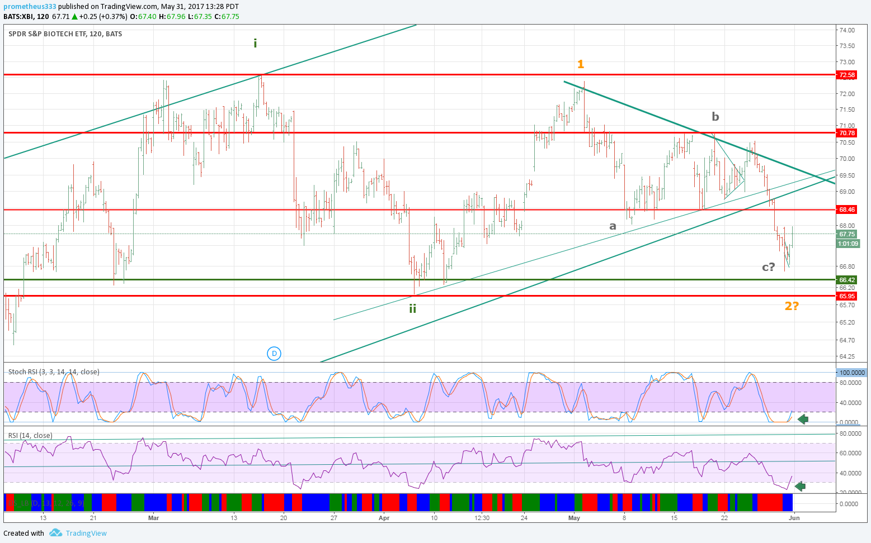This screenshot has width=871, height=543.
Task: Click the open price O:67.40
Action: [x=143, y=17]
